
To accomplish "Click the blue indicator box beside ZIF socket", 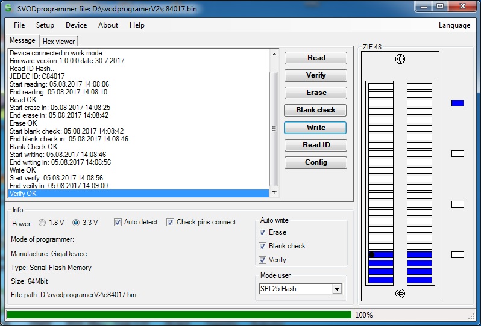I will coord(457,103).
